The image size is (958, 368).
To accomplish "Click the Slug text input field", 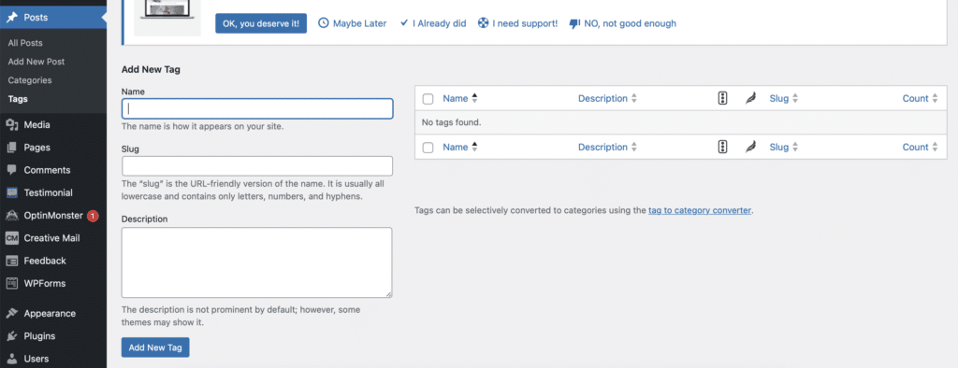I will tap(257, 166).
